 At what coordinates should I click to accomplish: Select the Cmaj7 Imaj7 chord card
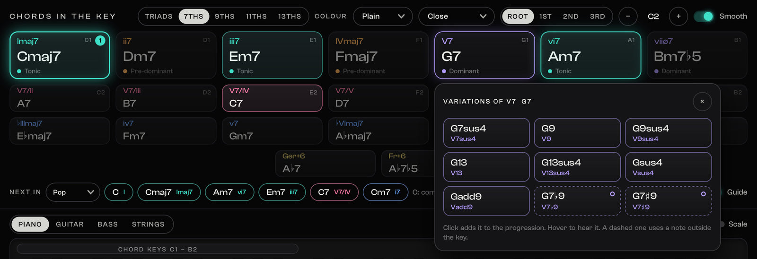click(x=60, y=55)
